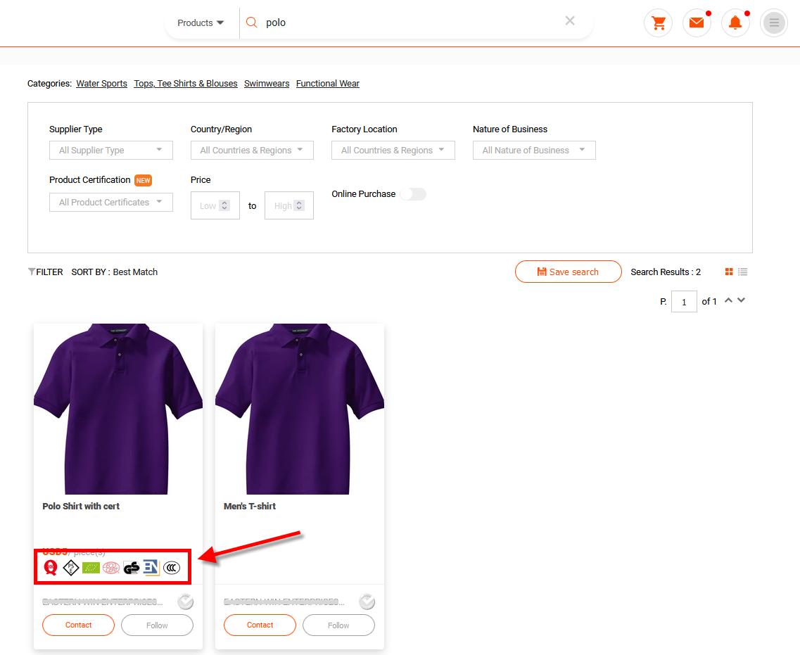
Task: Click the Men's T-shirt supplier name text
Action: click(x=284, y=602)
